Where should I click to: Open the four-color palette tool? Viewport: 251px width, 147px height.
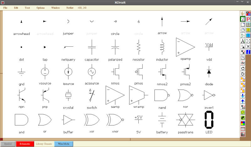pos(243,123)
